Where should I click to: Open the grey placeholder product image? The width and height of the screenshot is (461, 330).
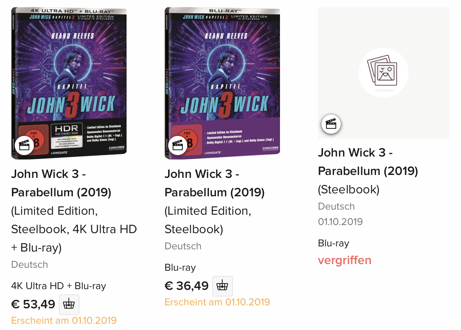[383, 73]
